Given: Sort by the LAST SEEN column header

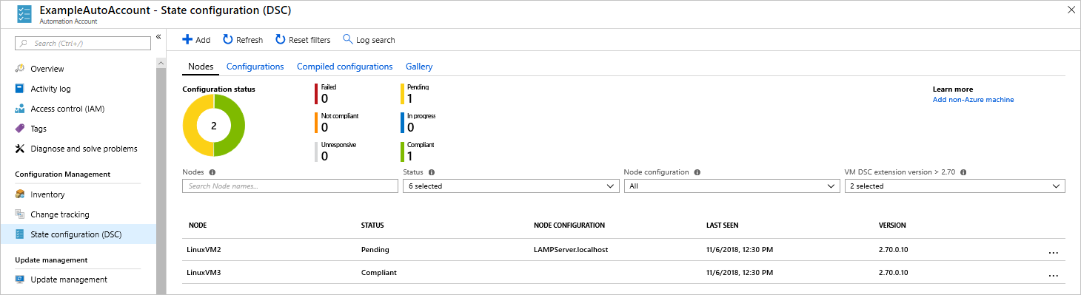Looking at the screenshot, I should (722, 226).
